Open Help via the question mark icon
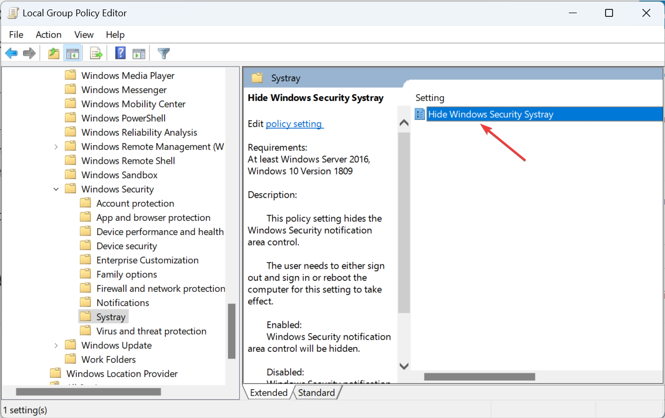Screen dimensions: 665x418 pyautogui.click(x=120, y=53)
